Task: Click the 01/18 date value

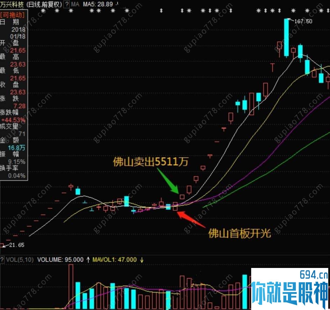Action: (x=18, y=36)
